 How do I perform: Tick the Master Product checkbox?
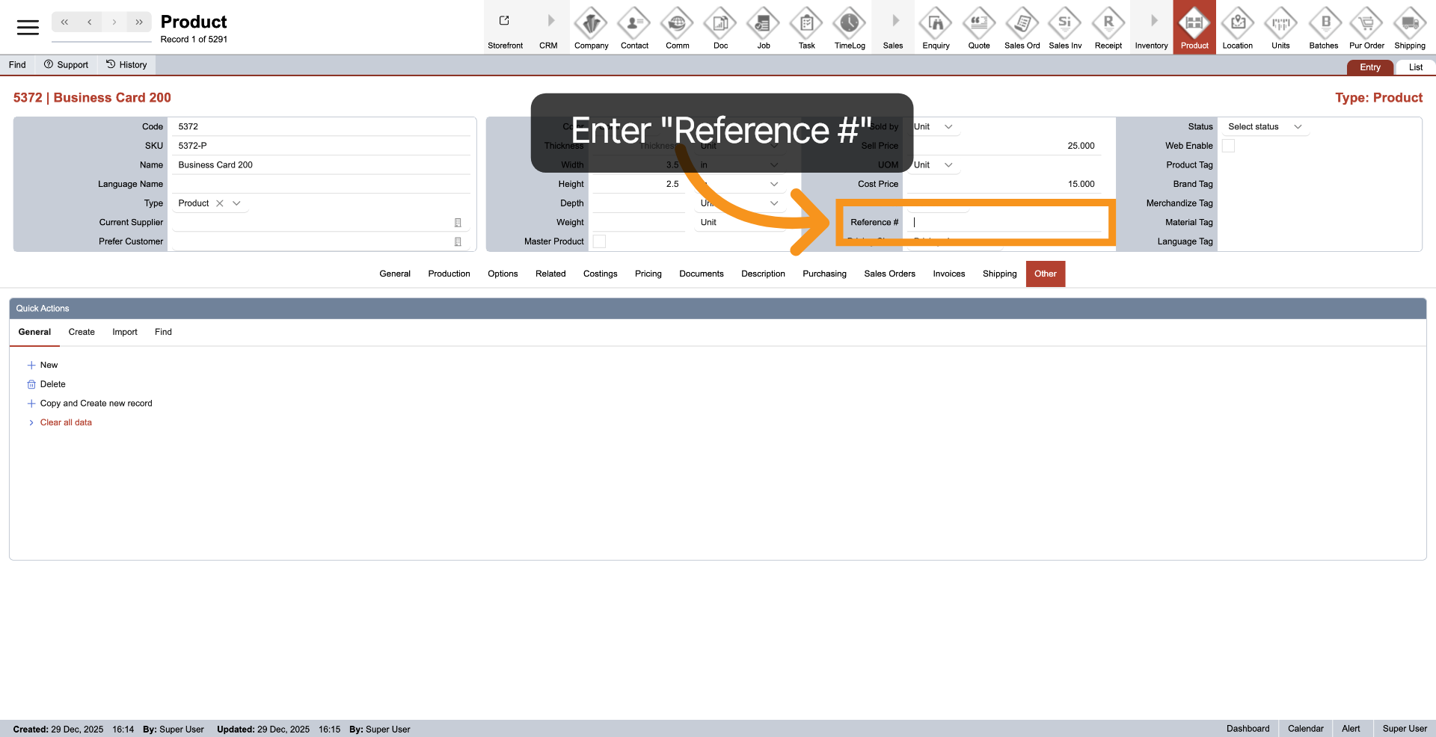[x=599, y=241]
